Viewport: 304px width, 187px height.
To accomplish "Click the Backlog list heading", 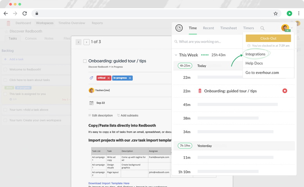I will tap(7, 51).
